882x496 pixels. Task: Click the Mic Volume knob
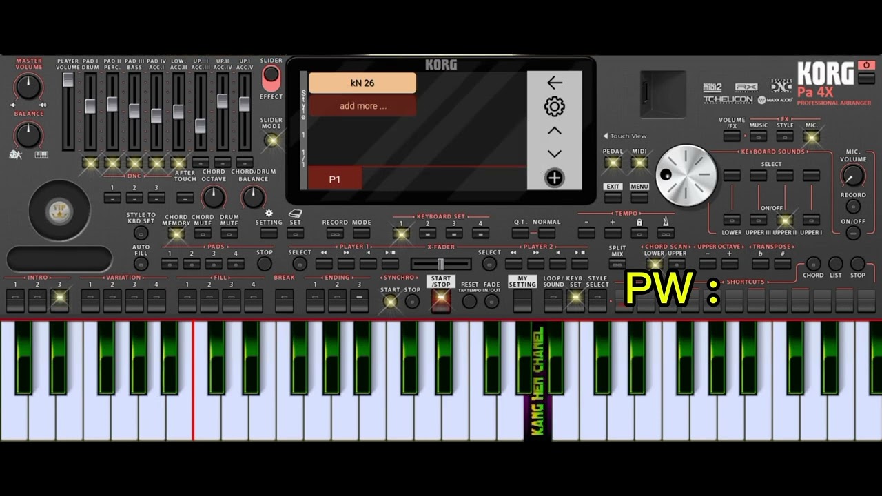pos(853,176)
